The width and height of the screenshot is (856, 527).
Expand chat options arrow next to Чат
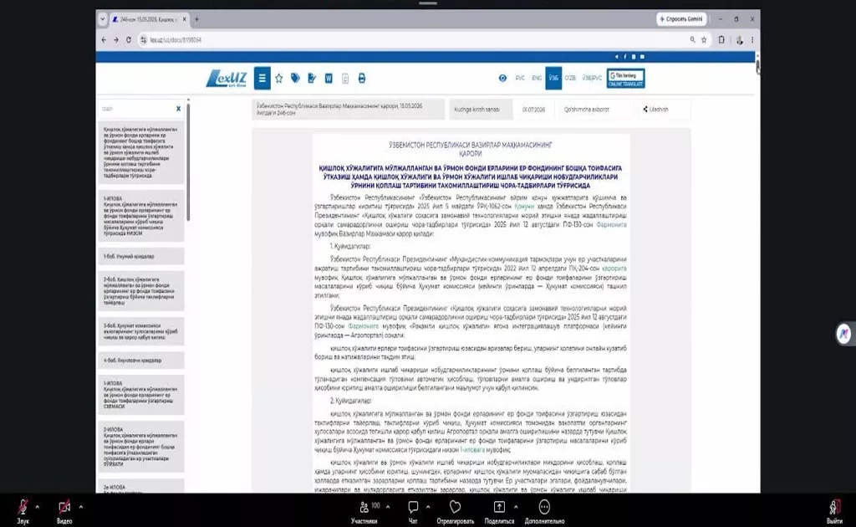coord(427,507)
